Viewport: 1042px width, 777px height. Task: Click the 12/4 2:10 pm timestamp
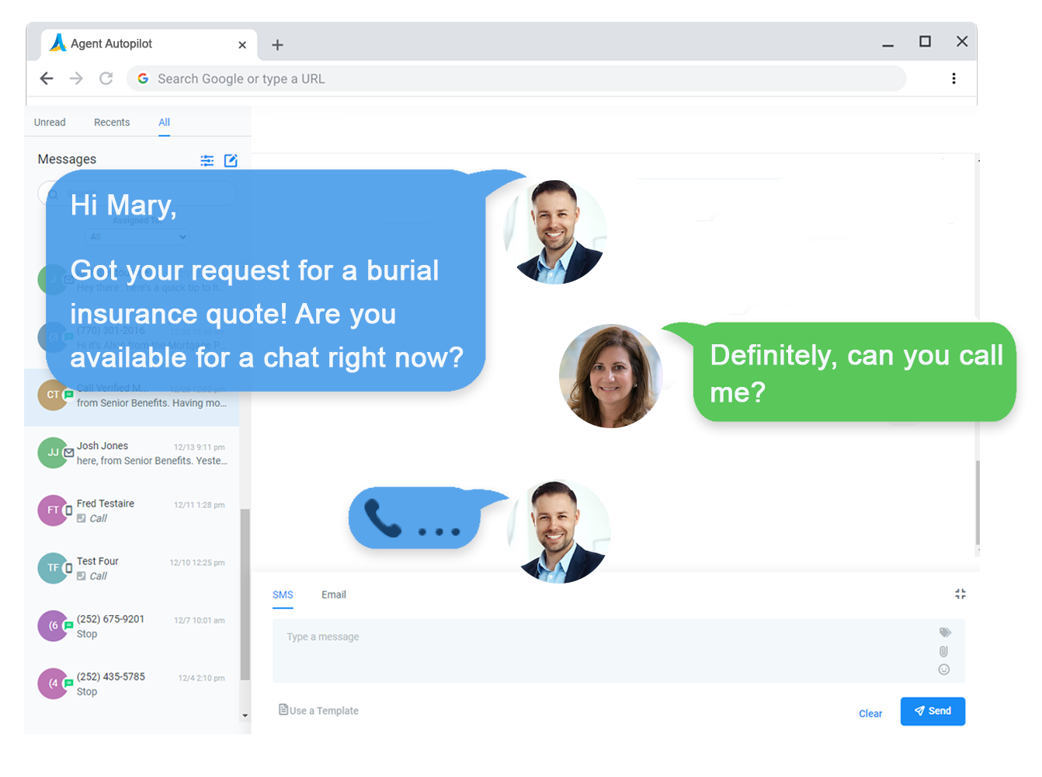tap(202, 678)
